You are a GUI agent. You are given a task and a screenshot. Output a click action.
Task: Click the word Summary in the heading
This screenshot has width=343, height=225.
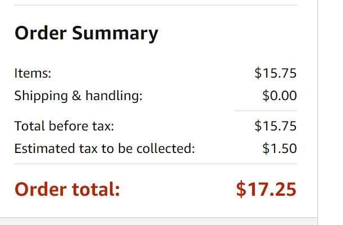[x=115, y=34]
